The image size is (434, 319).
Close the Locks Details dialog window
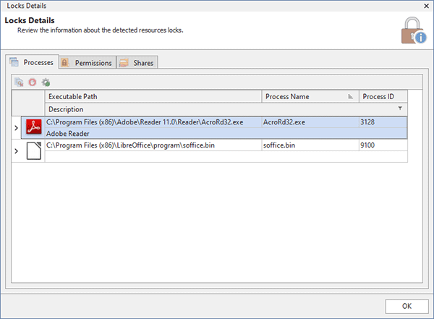[x=425, y=5]
